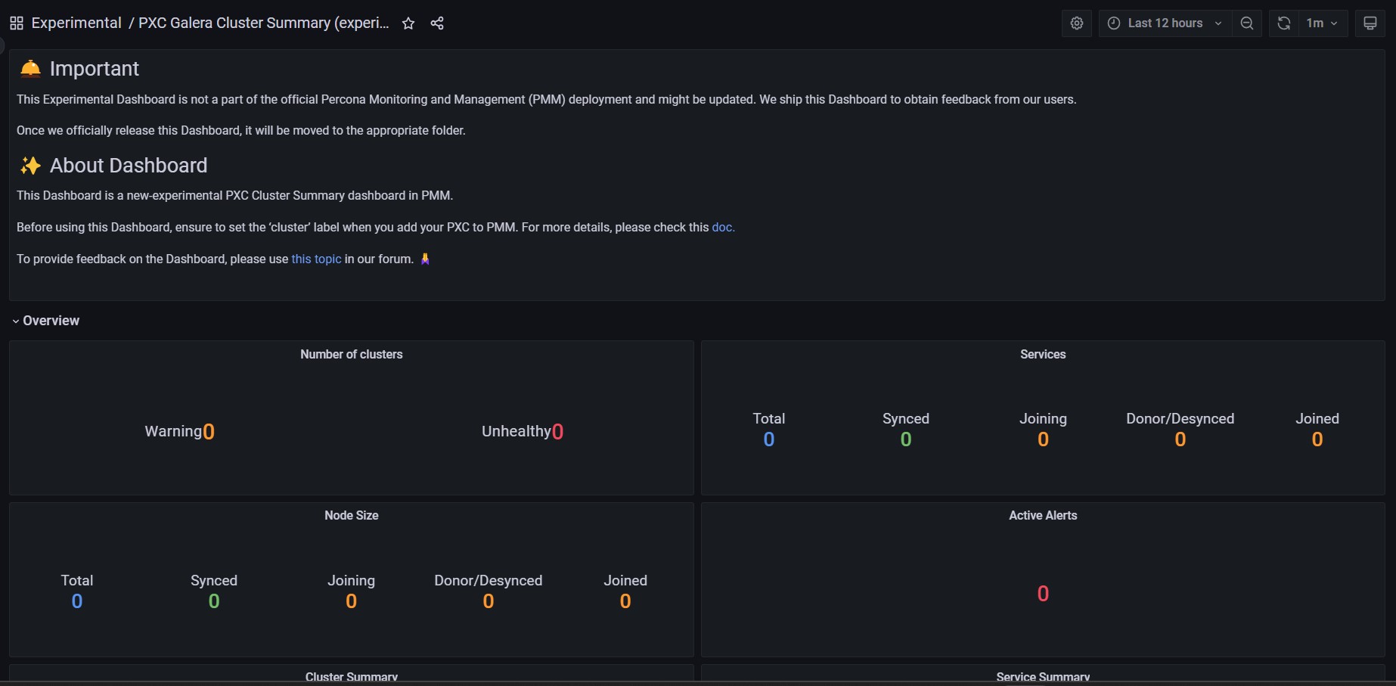Open the Last 12 hours time picker
Screen dimensions: 1396x686
(1165, 23)
